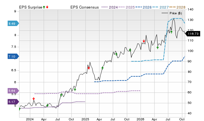Viewport: 204px width, 121px height.
Task: Click the Oct label just before 2026
Action: (x=127, y=119)
